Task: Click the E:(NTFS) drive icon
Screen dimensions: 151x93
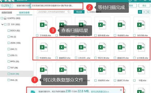Action: point(5,18)
